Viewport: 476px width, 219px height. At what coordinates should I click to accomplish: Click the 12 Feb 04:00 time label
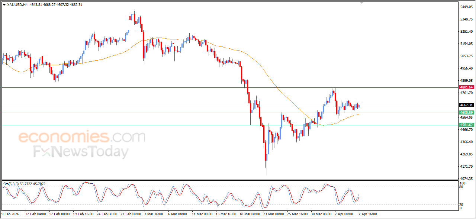pyautogui.click(x=35, y=214)
